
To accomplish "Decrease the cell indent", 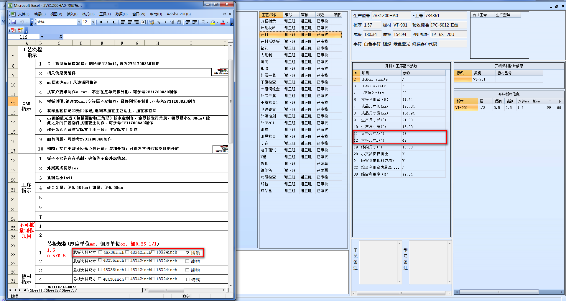I will 187,22.
